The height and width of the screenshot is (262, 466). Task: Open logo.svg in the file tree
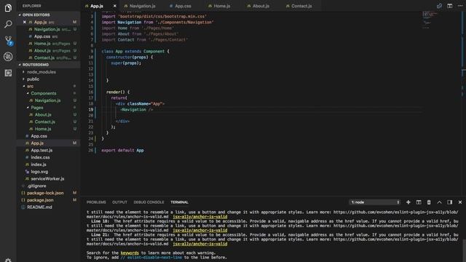(39, 172)
